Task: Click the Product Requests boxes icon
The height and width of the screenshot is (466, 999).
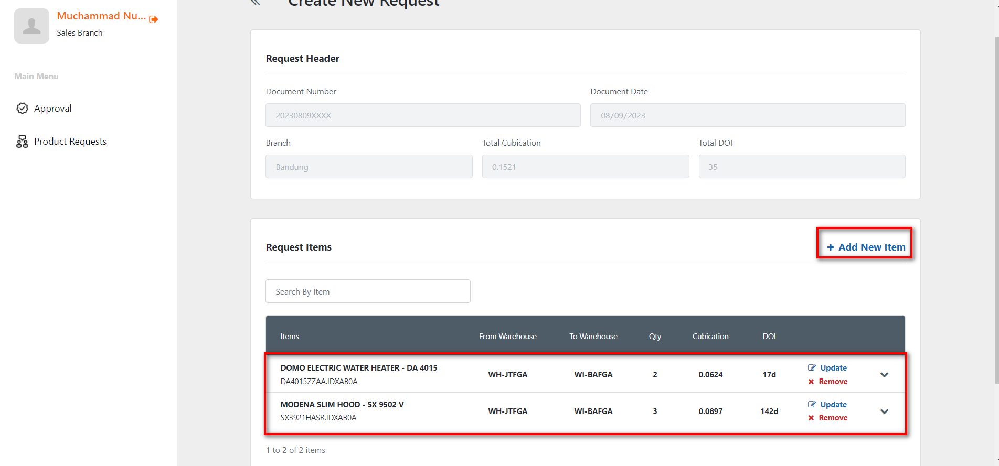Action: tap(22, 142)
